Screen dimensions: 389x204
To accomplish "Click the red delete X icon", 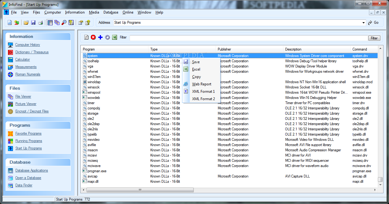I will (93, 37).
